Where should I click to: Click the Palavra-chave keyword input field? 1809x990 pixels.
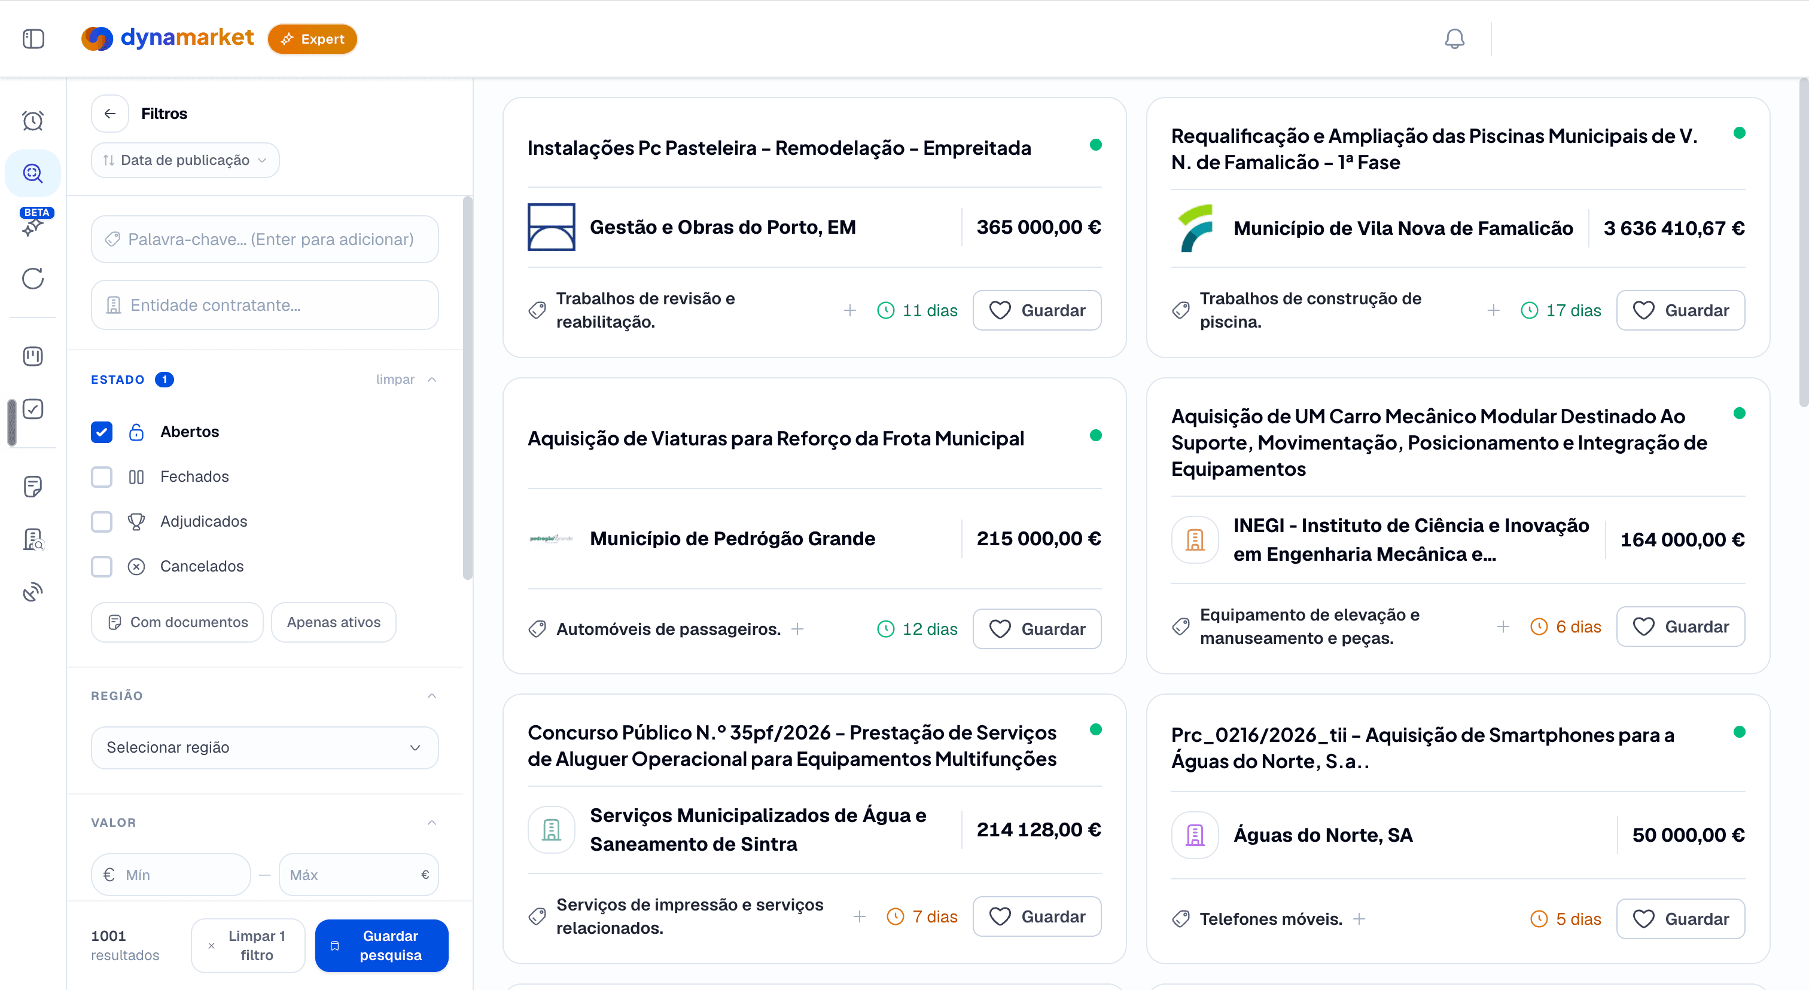(x=265, y=239)
